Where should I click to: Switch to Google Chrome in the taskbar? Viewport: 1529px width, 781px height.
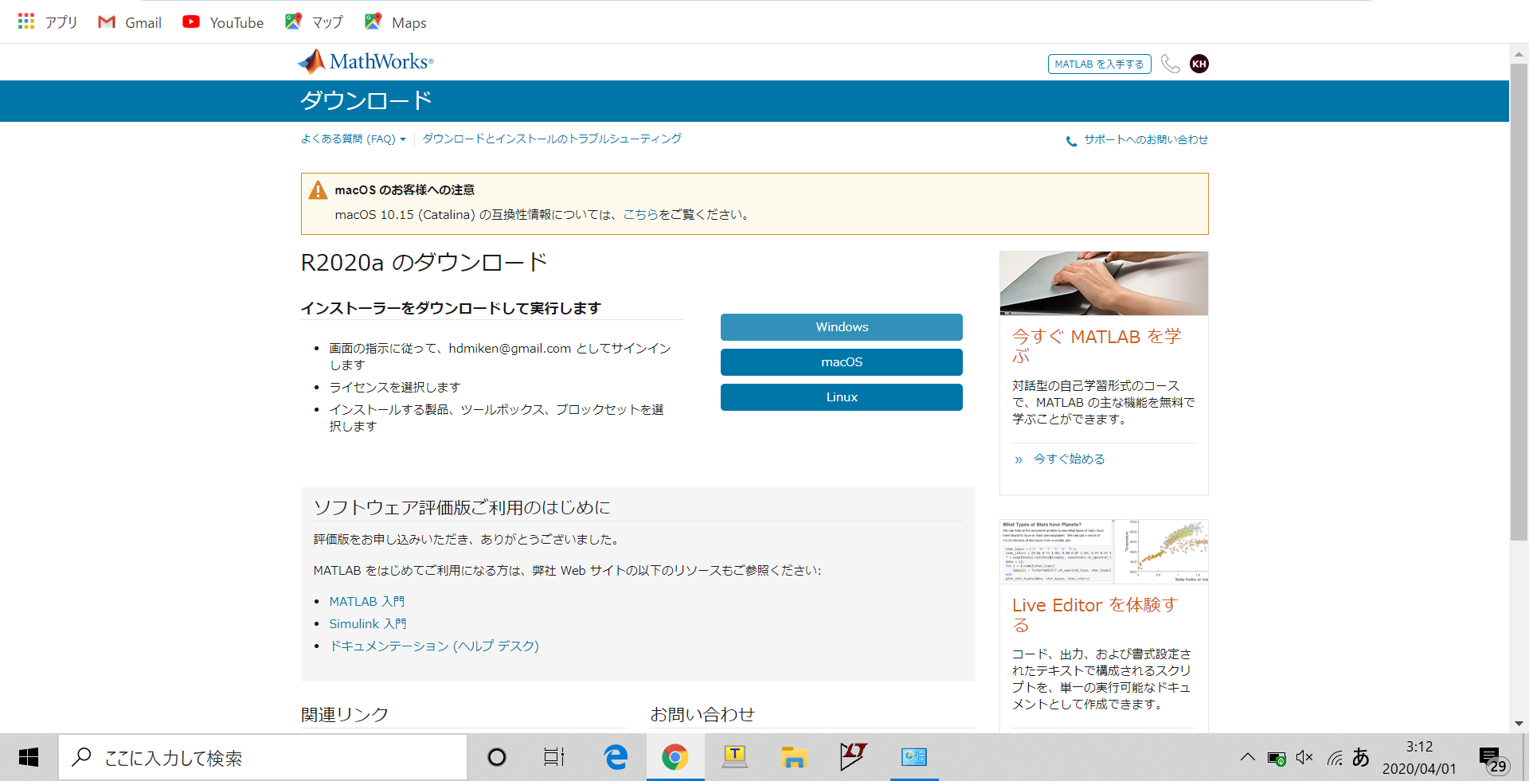click(675, 757)
